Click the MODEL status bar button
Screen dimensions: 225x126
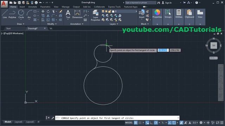tap(129, 122)
